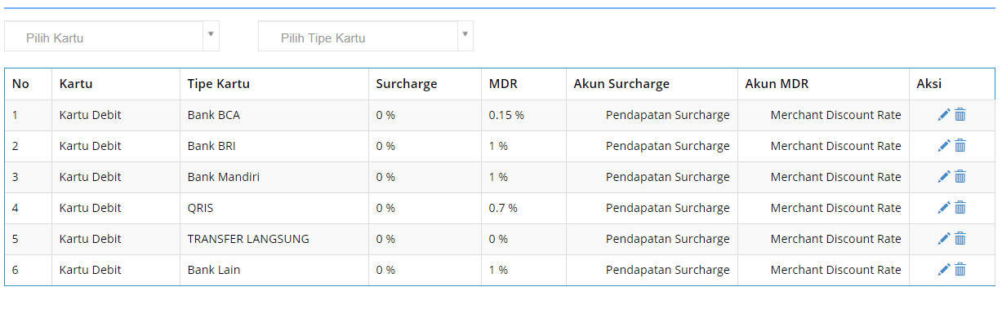Delete the Bank Mandiri row entry
This screenshot has height=309, width=1002.
click(960, 177)
